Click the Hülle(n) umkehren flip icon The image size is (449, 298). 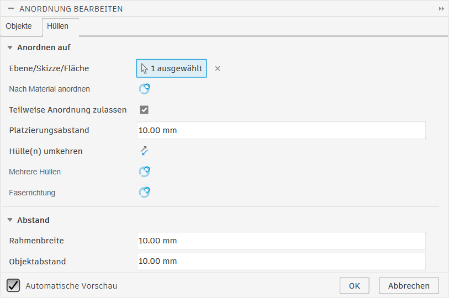[x=144, y=151]
